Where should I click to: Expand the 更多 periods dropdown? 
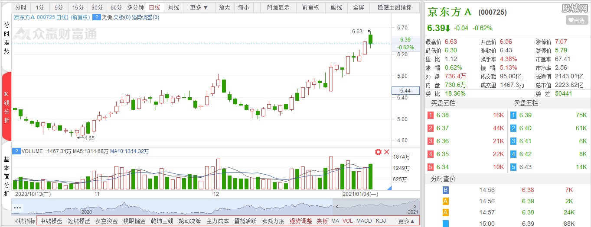pos(199,7)
